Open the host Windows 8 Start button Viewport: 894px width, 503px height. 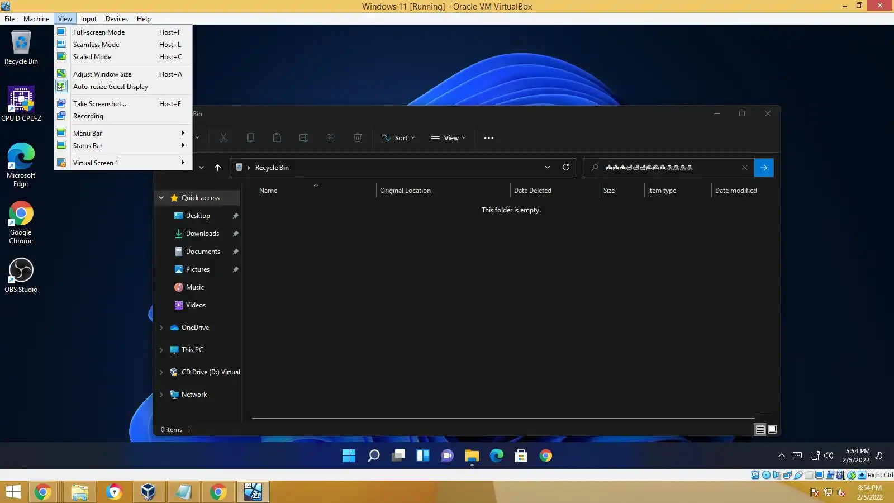[13, 492]
